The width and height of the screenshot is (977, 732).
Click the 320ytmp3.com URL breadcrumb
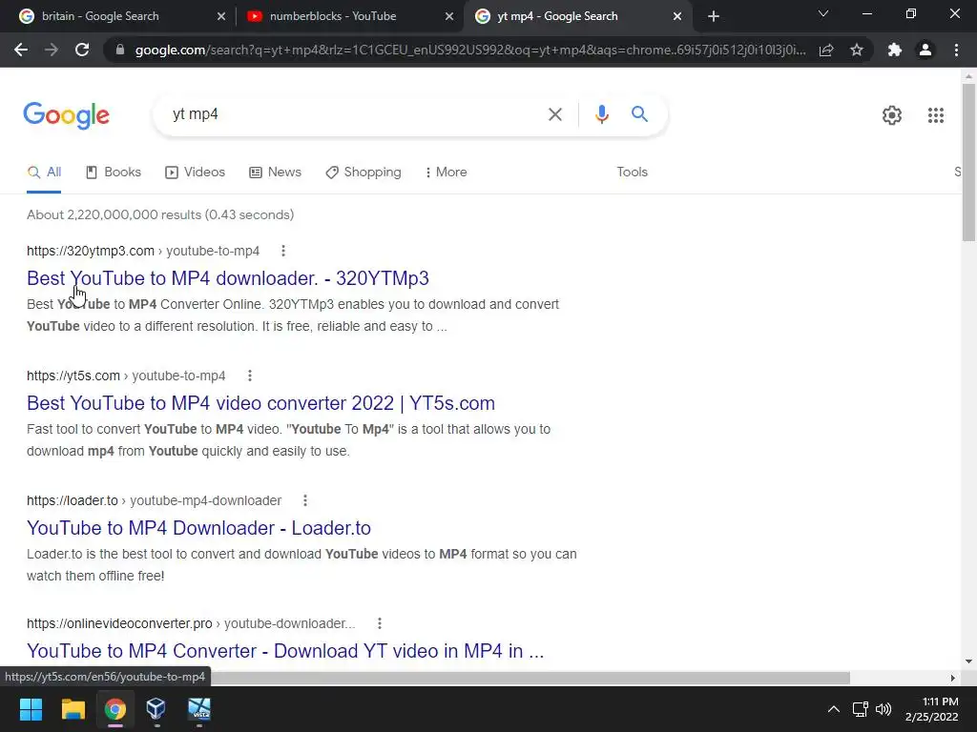click(143, 251)
